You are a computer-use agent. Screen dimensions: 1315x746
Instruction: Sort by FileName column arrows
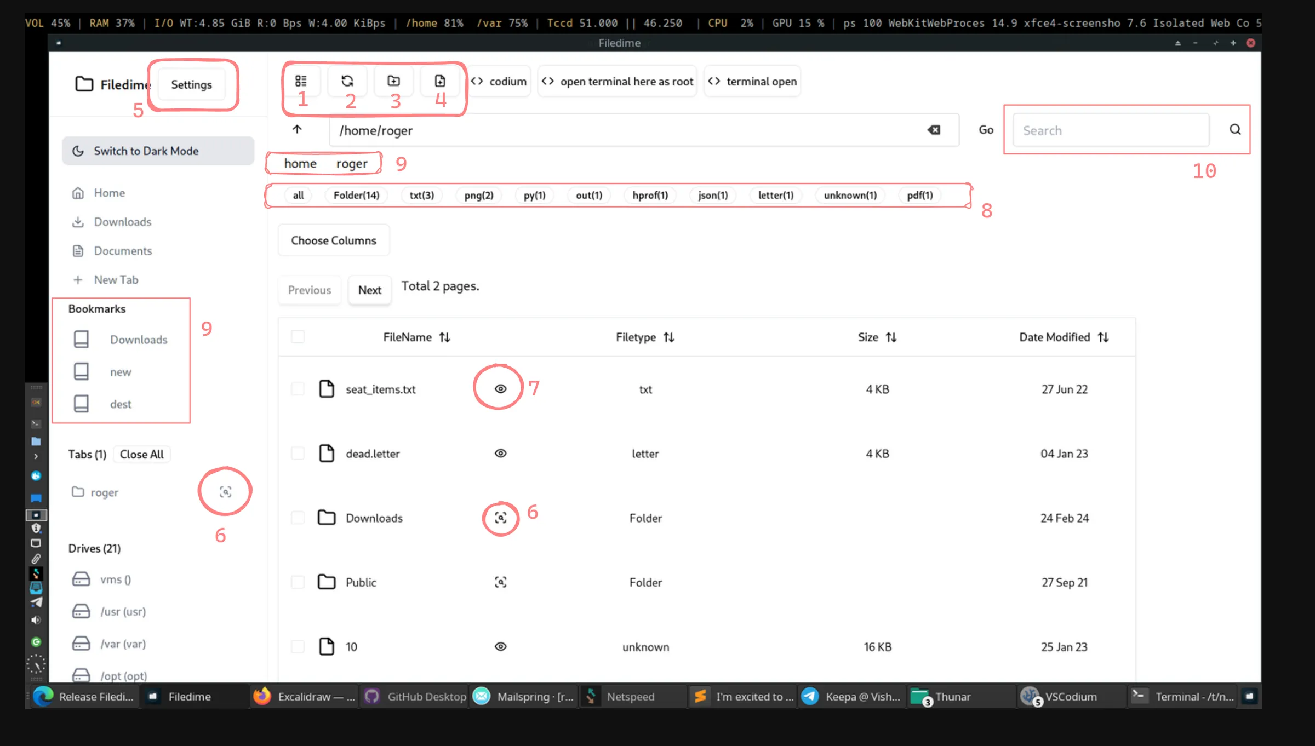(x=444, y=337)
